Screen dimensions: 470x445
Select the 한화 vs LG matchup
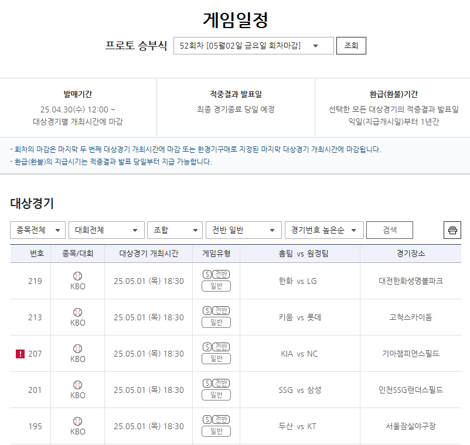tap(297, 281)
